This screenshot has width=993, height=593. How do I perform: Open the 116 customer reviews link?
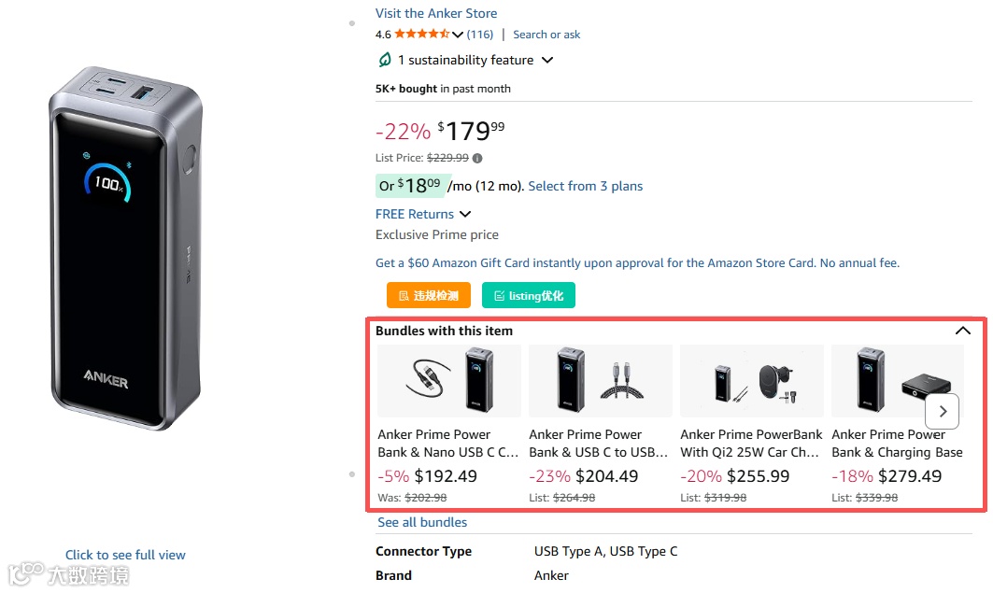tap(480, 35)
